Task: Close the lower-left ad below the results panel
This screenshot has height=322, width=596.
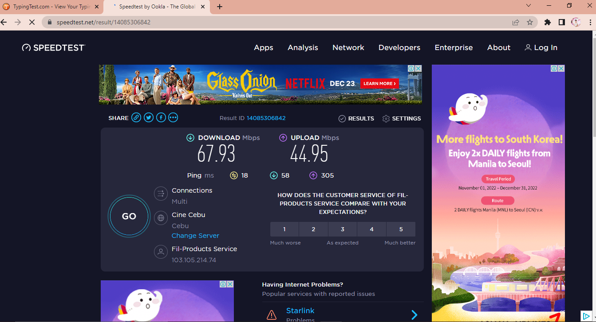Action: click(230, 284)
